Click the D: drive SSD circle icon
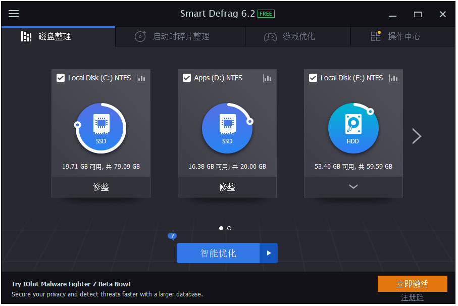This screenshot has height=306, width=458. point(227,128)
